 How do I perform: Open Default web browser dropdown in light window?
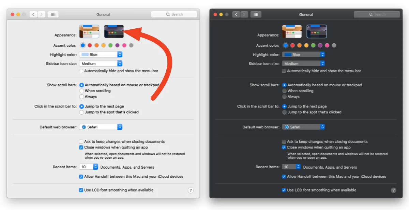(101, 127)
